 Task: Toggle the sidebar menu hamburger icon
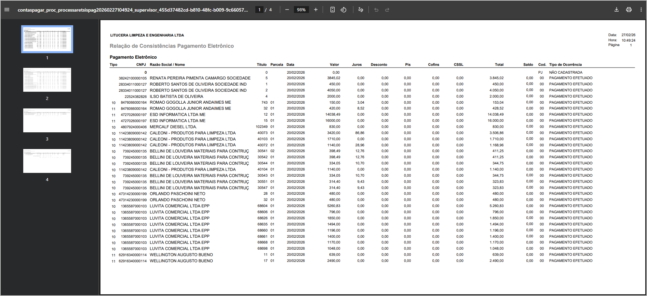pos(7,10)
